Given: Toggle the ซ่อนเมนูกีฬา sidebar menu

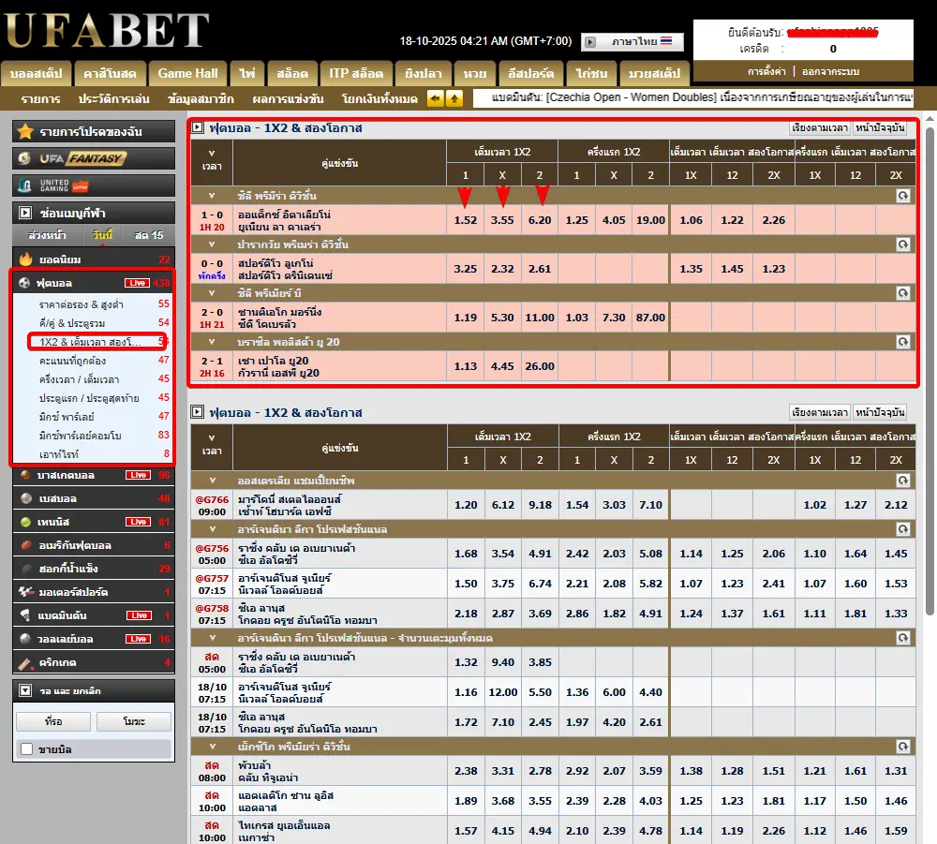Looking at the screenshot, I should tap(25, 213).
